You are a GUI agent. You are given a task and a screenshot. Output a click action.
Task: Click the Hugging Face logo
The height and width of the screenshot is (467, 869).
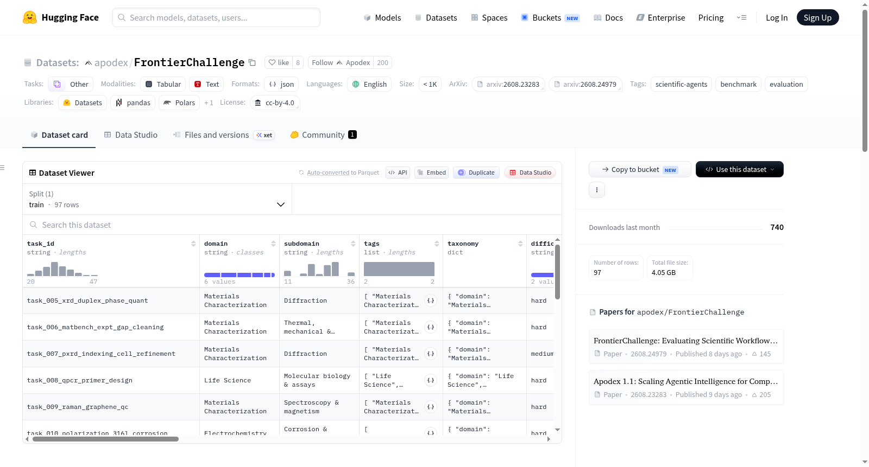click(x=60, y=17)
